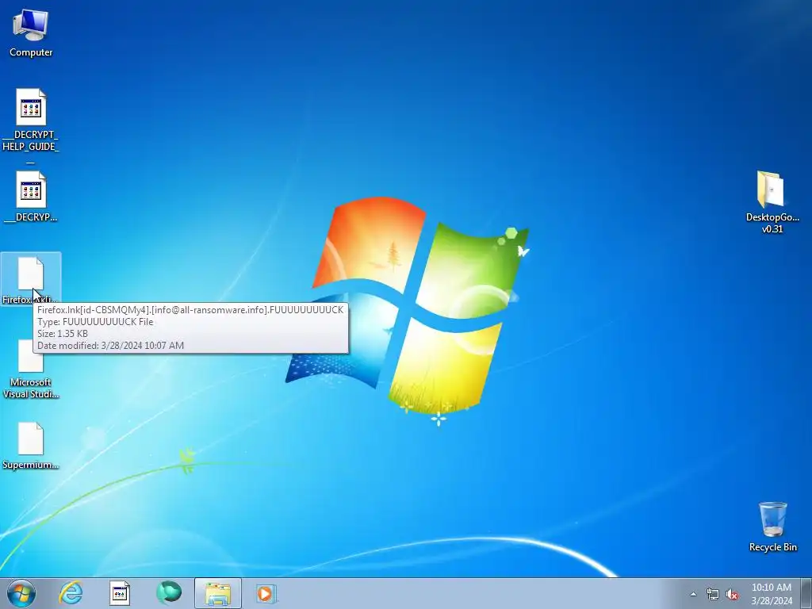
Task: Open the Windows Start menu
Action: [x=21, y=593]
